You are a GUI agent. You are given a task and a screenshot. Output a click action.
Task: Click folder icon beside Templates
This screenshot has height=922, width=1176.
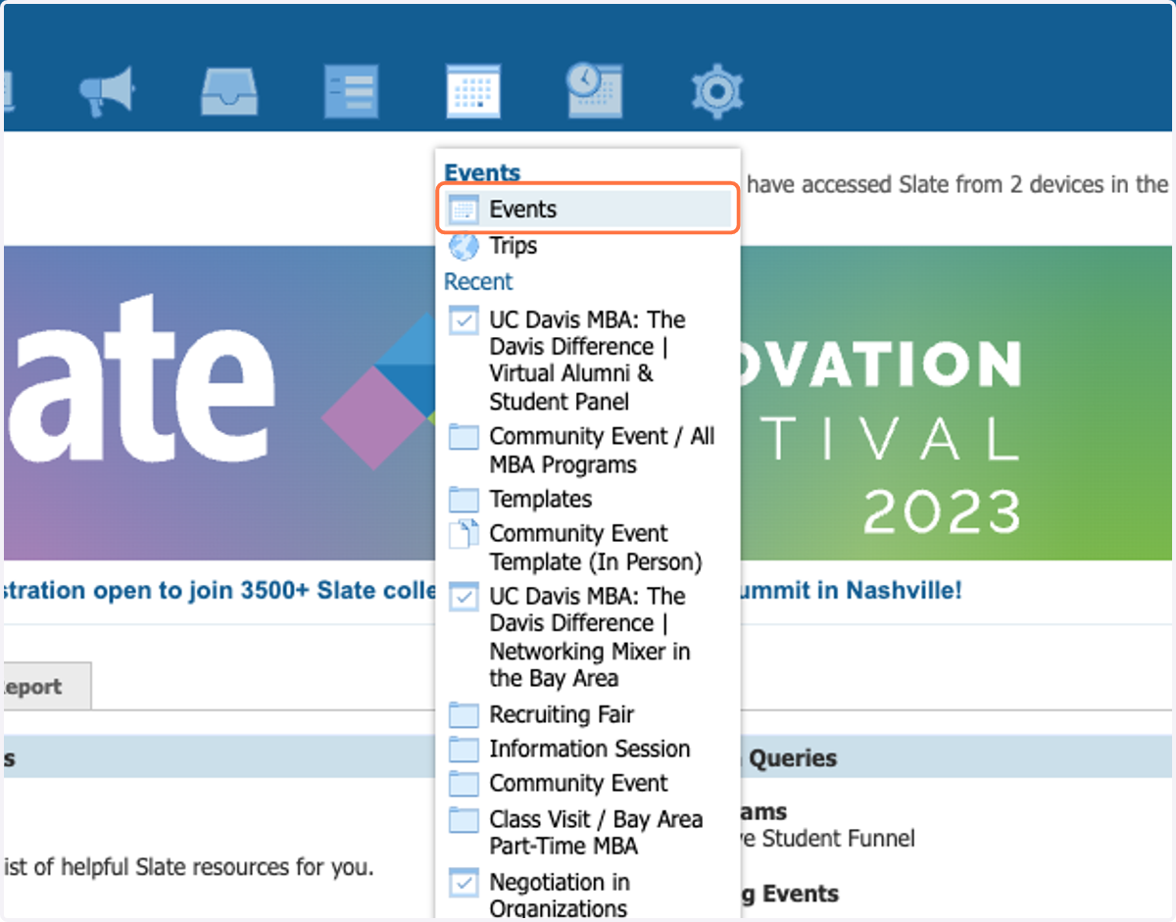[464, 499]
